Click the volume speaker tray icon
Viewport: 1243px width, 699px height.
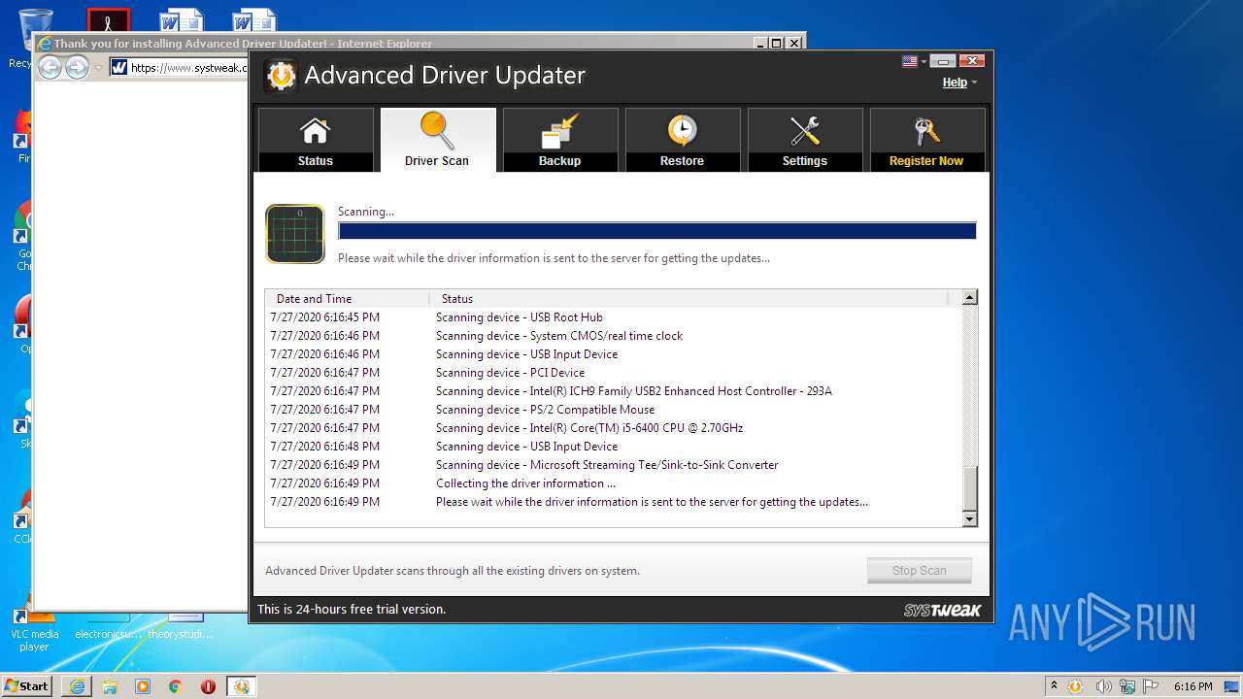[1105, 686]
